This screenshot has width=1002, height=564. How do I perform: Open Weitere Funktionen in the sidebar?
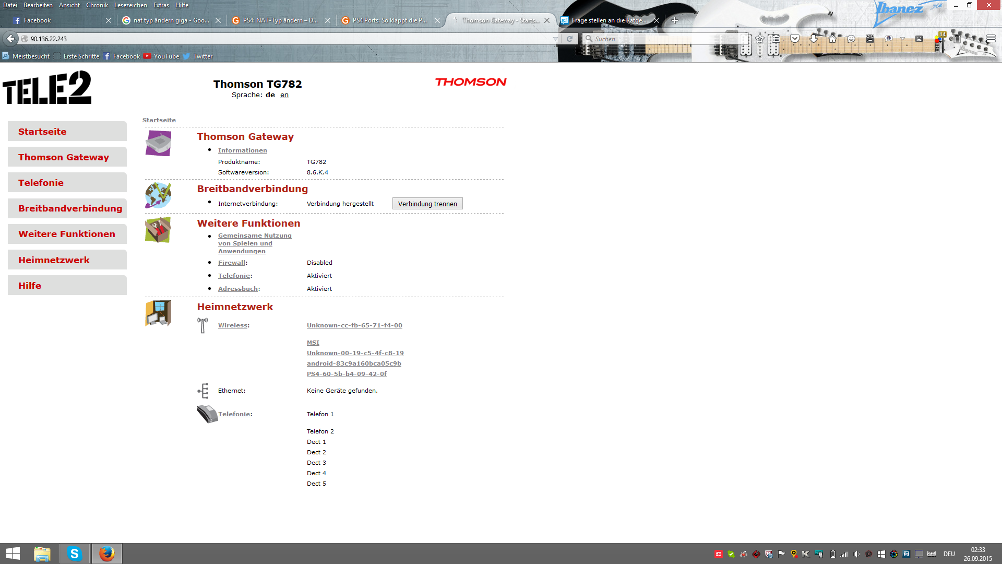click(67, 234)
